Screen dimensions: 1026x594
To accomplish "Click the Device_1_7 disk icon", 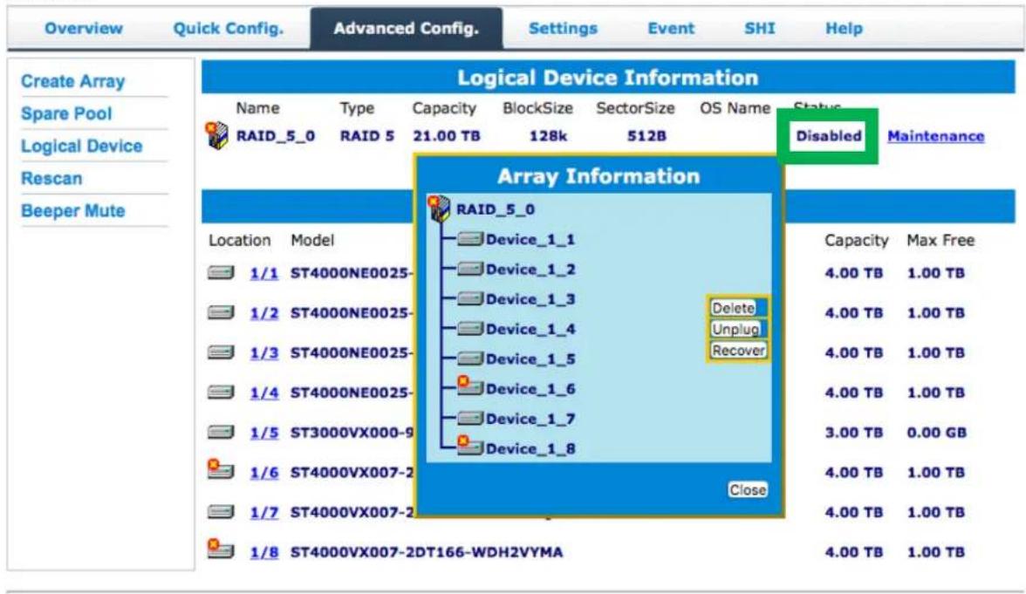I will tap(470, 418).
